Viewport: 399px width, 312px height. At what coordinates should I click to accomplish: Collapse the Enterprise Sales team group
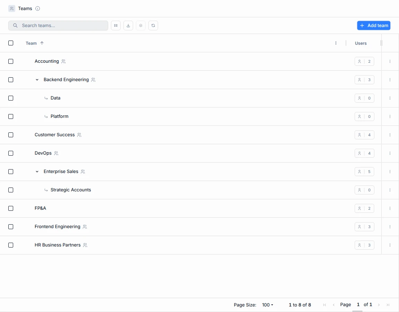pos(37,172)
